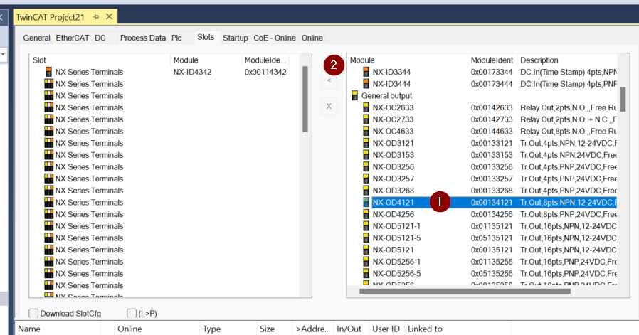Image resolution: width=639 pixels, height=335 pixels.
Task: Switch to the Process Data tab
Action: pos(142,38)
